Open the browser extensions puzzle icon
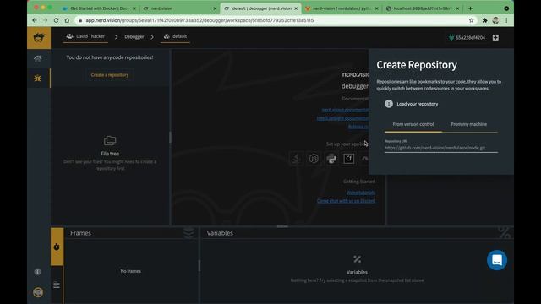541x304 pixels. pos(484,20)
